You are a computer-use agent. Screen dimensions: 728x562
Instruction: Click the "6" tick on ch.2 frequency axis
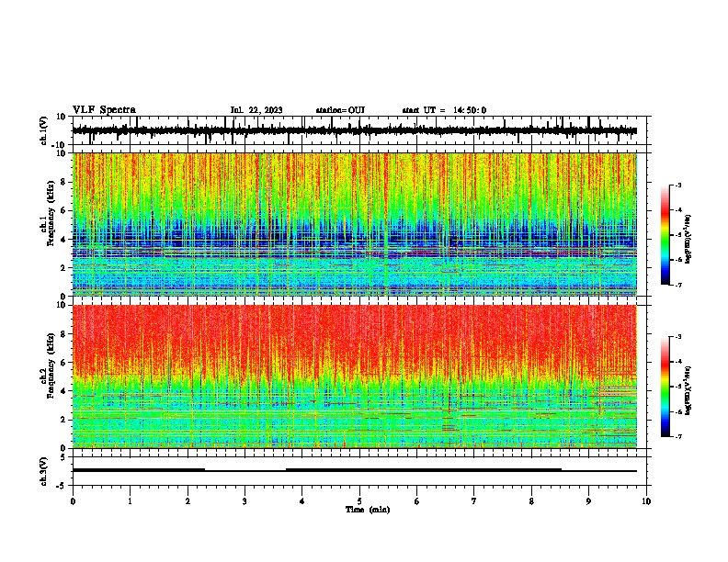(63, 363)
